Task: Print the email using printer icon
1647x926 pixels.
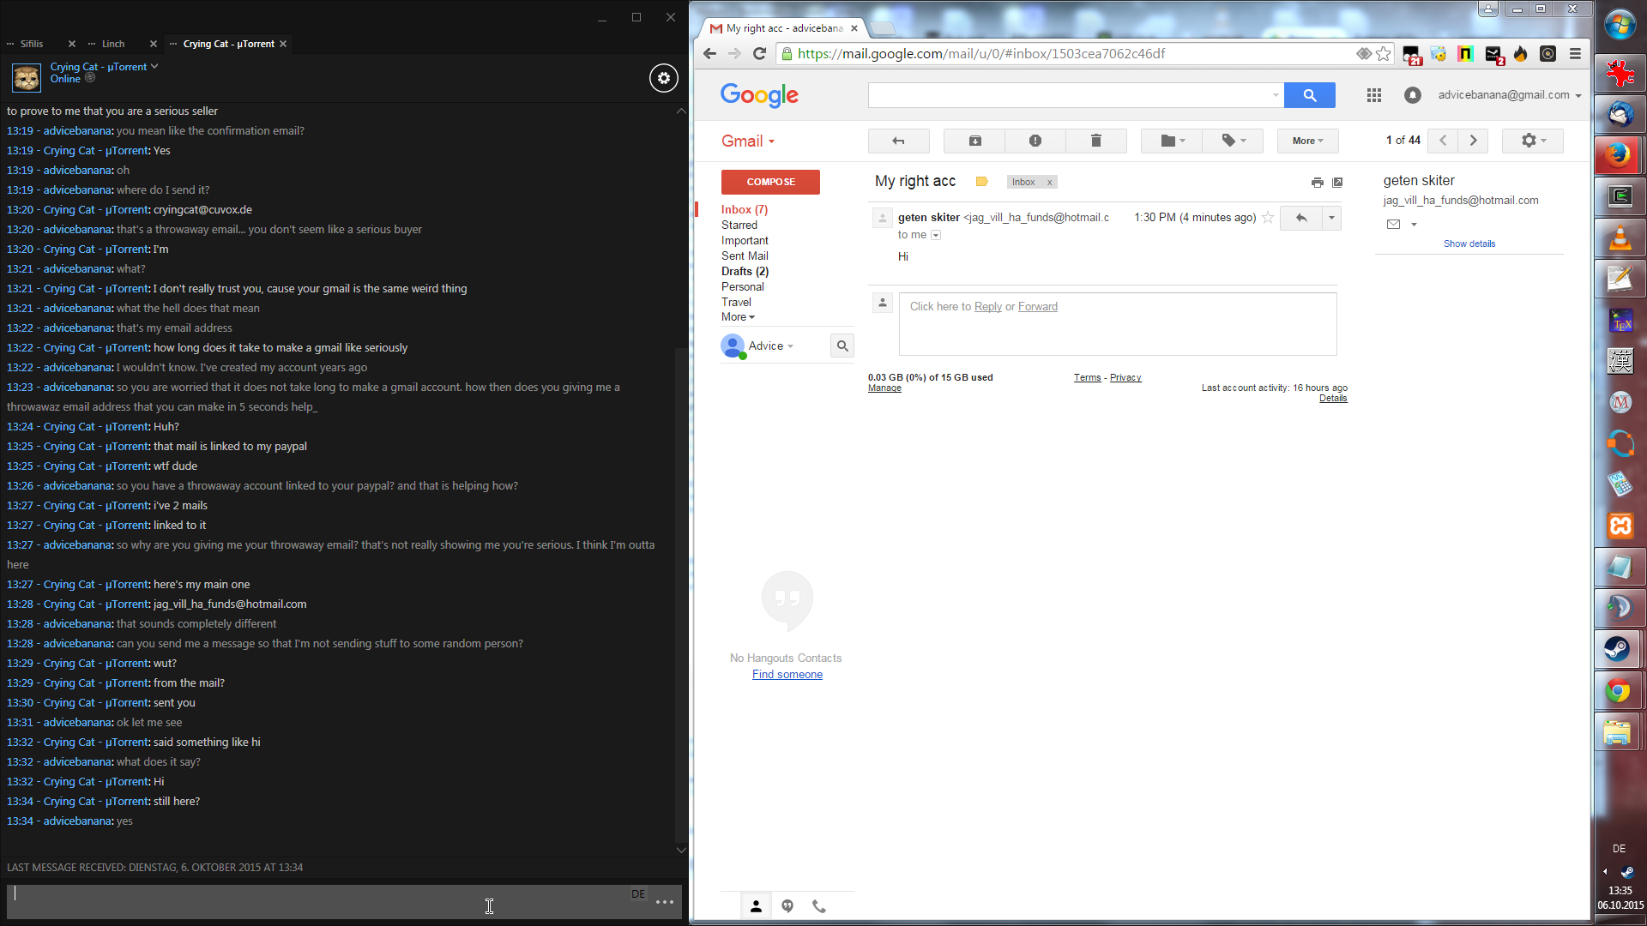Action: pos(1317,183)
